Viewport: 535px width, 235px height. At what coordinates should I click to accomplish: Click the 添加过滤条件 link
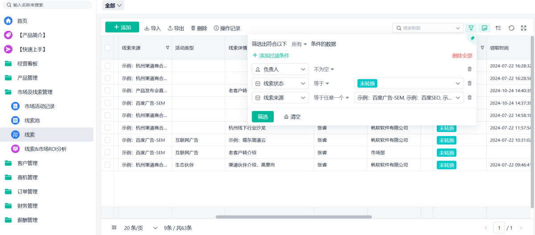pos(271,56)
